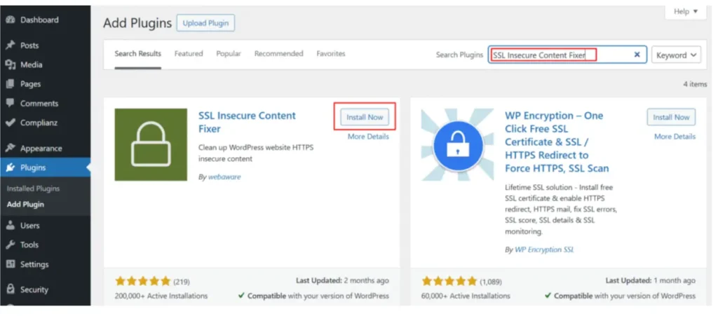Switch to the Recommended tab
Screen dimensions: 718x316
(279, 53)
